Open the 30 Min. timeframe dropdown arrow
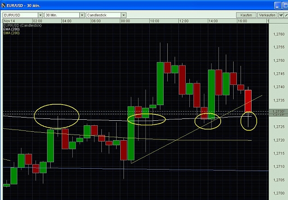This screenshot has height=200, width=288. [82, 15]
